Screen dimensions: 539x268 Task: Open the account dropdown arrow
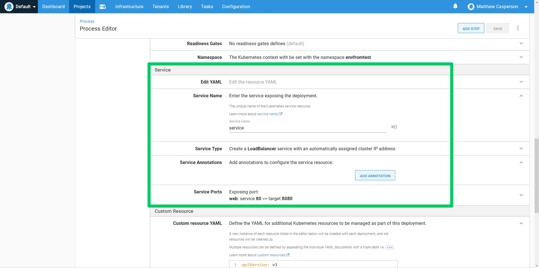(x=527, y=6)
